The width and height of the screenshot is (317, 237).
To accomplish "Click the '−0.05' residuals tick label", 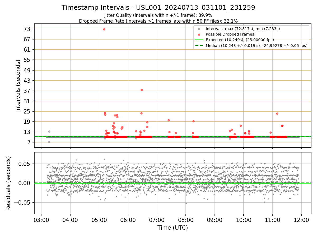I will [x=23, y=203].
